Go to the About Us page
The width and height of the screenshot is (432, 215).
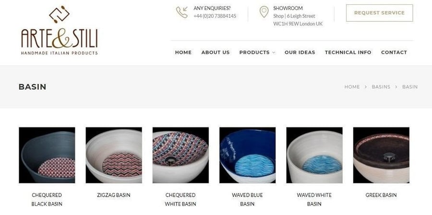216,52
